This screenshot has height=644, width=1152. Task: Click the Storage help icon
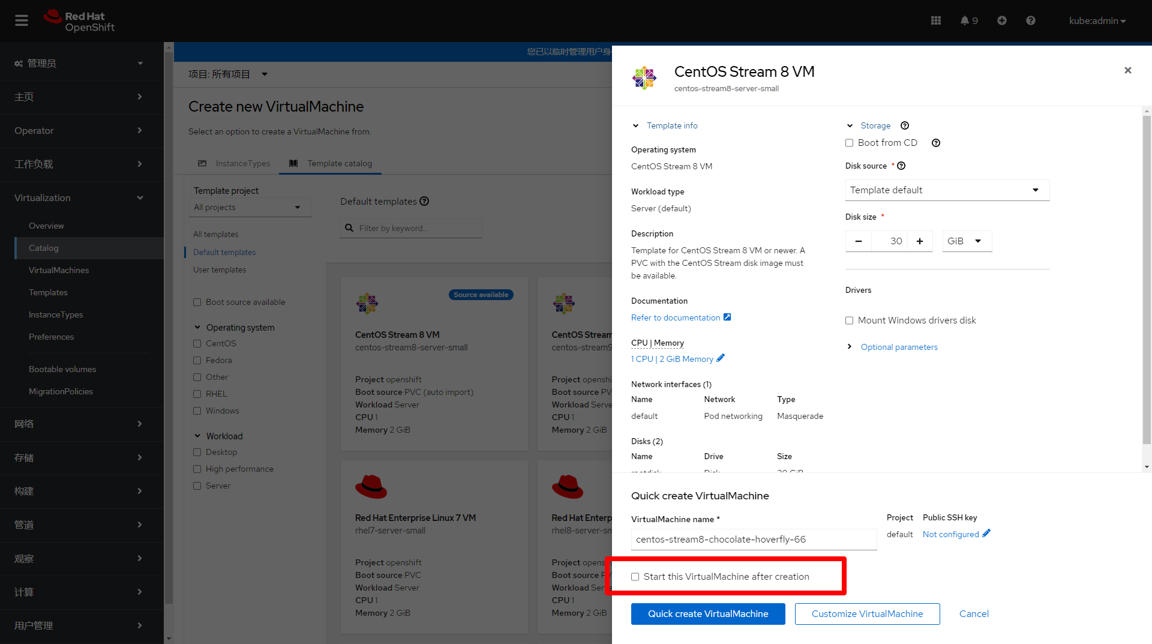(x=905, y=125)
